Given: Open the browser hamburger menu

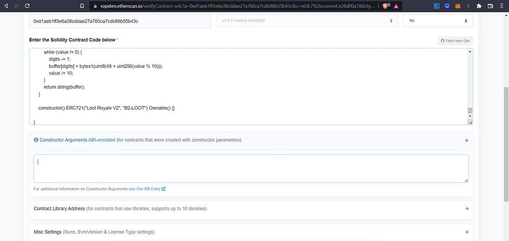Looking at the screenshot, I should 501,6.
